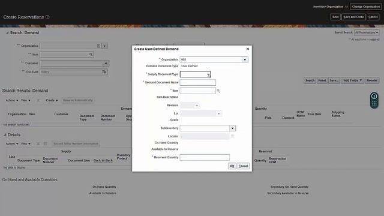Open the Revision dropdown
Viewport: 384px width, 216px height.
197,106
